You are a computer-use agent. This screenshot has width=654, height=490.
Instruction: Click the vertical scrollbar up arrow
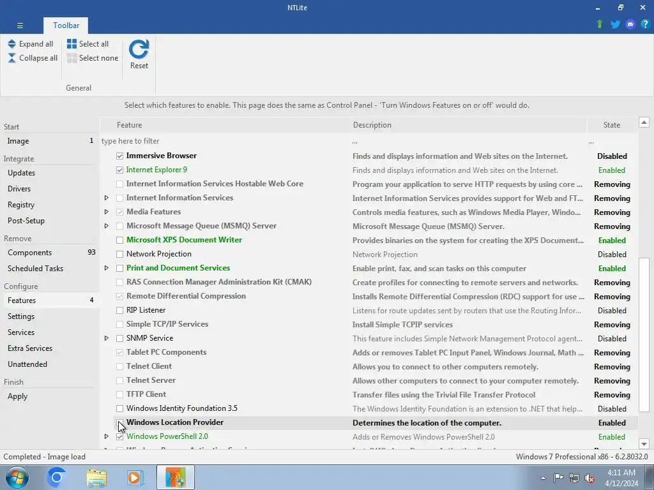point(644,122)
